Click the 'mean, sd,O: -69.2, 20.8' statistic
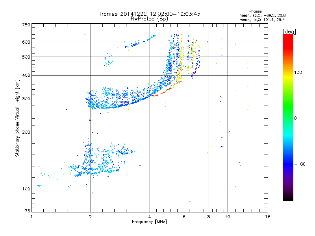This screenshot has height=236, width=315. [x=262, y=15]
